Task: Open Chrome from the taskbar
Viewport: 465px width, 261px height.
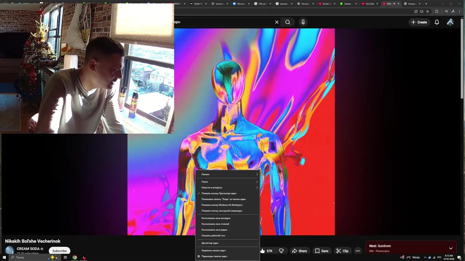Action: (74, 257)
